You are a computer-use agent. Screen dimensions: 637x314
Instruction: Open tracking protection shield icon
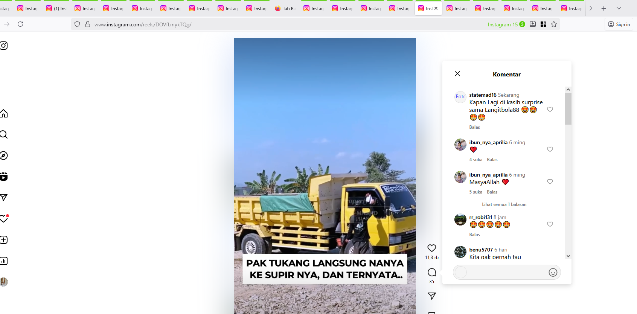point(77,24)
